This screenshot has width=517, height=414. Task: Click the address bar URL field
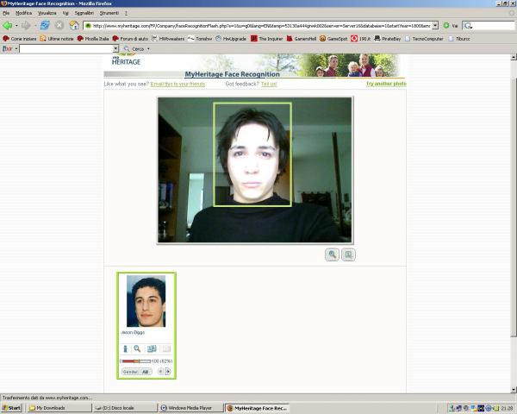coord(258,25)
